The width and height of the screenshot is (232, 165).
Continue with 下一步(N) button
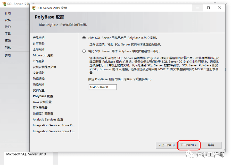tap(189, 145)
